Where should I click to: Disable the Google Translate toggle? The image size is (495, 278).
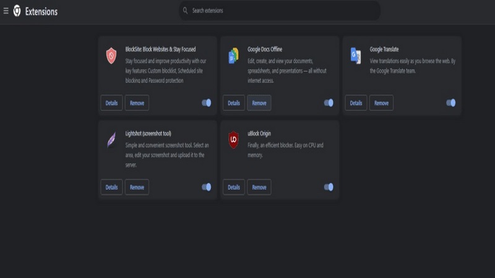coord(451,103)
